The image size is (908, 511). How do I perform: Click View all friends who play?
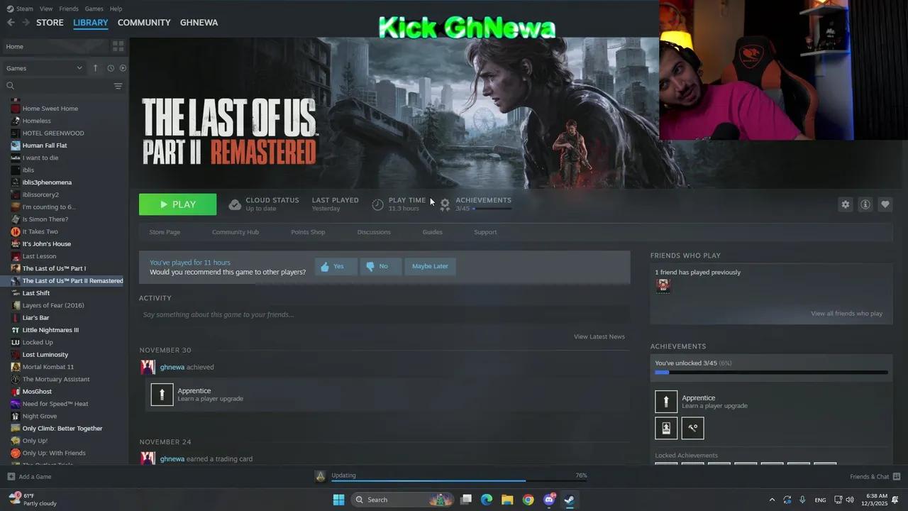(847, 314)
